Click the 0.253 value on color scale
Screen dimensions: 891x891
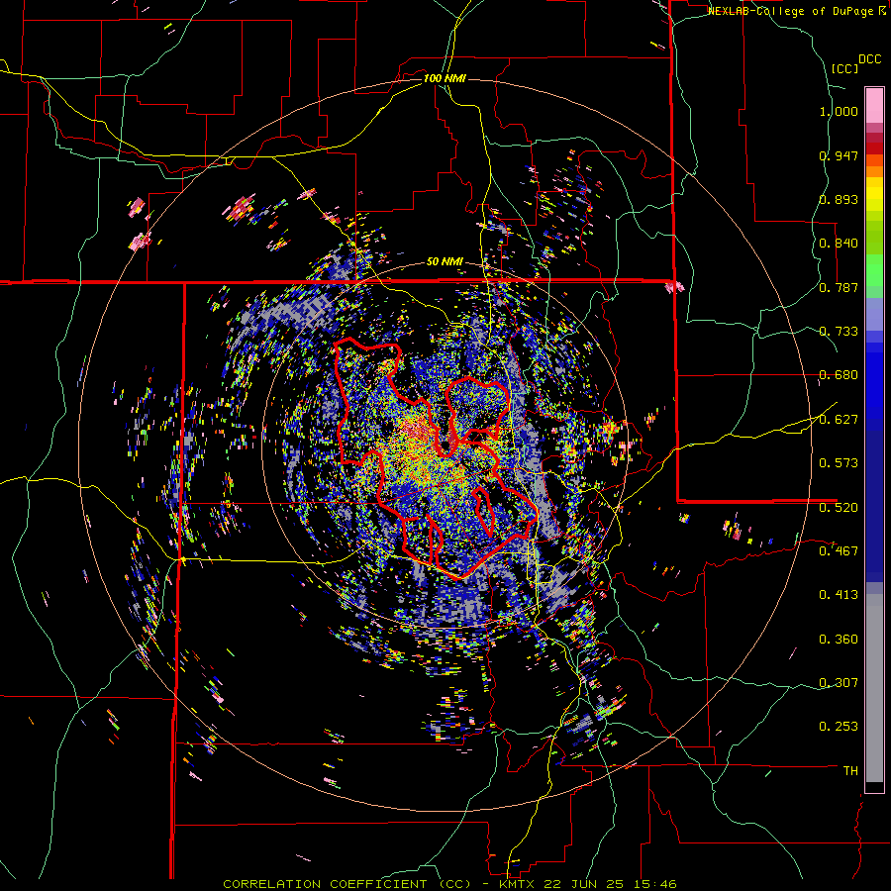(839, 727)
